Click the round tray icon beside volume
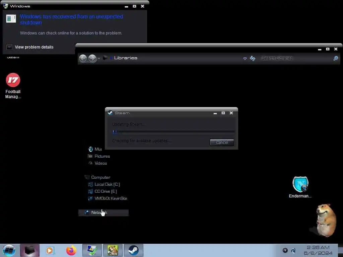 point(285,250)
